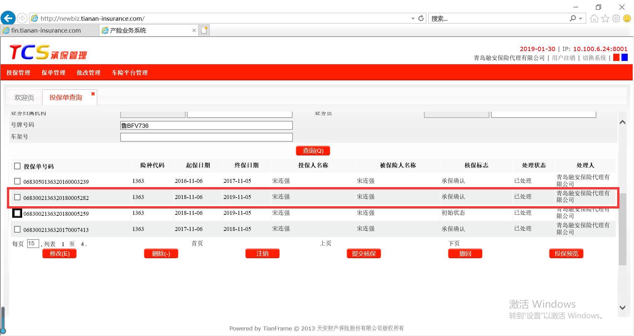Open the 保单管理 menu
Image resolution: width=634 pixels, height=336 pixels.
[x=53, y=73]
